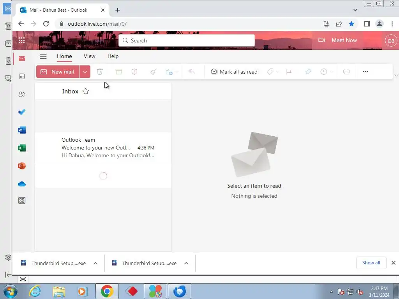Click the Print icon in toolbar

[346, 72]
